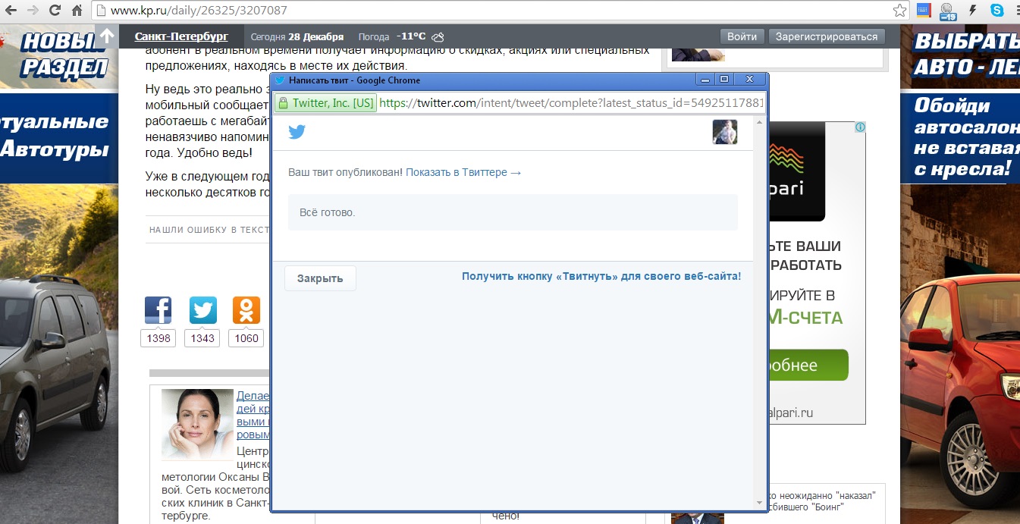1020x524 pixels.
Task: Click the Twitter bird logo in the popup
Action: point(297,132)
